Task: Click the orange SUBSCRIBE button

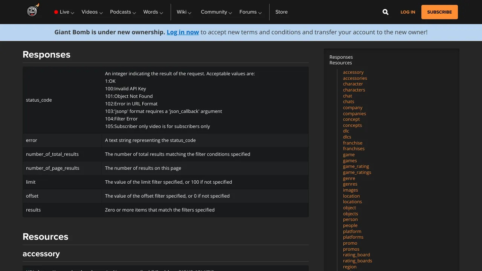Action: point(439,12)
